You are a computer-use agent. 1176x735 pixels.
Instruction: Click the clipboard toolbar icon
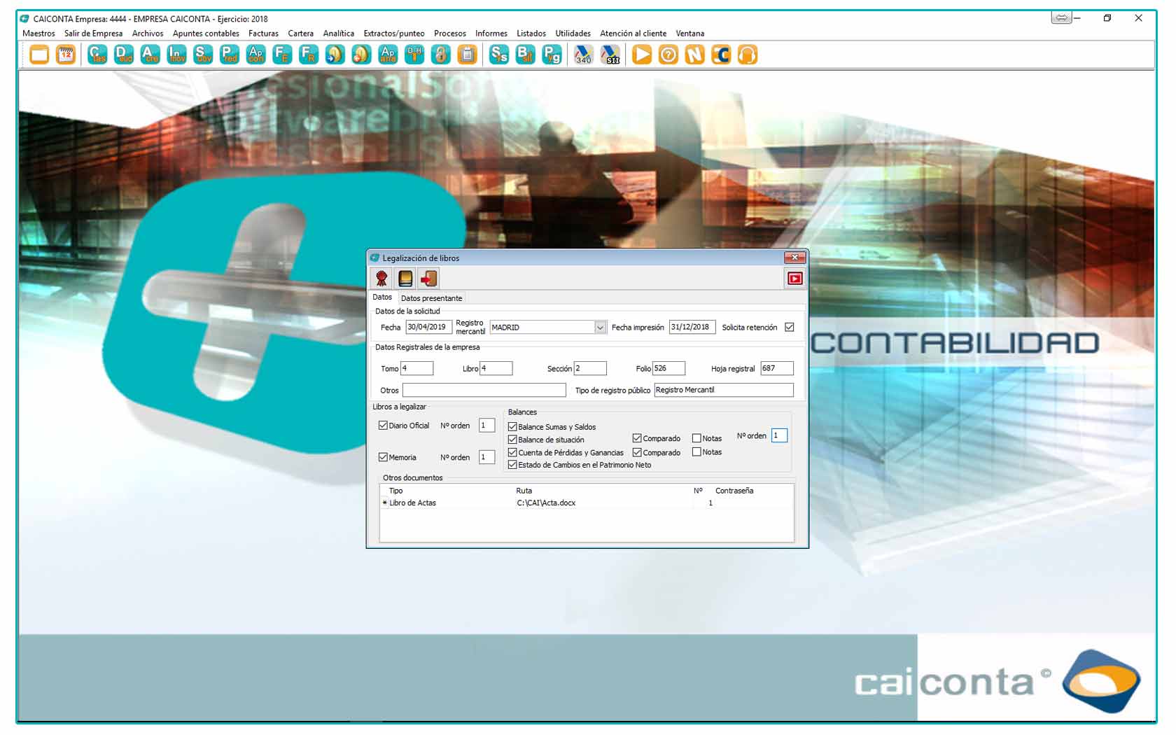(467, 55)
